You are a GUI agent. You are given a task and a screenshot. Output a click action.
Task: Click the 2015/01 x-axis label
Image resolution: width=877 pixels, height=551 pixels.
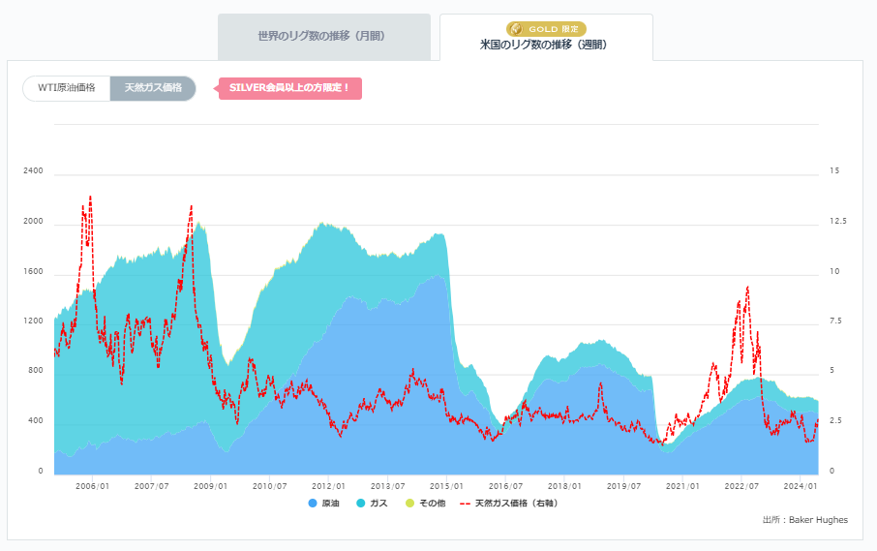446,487
